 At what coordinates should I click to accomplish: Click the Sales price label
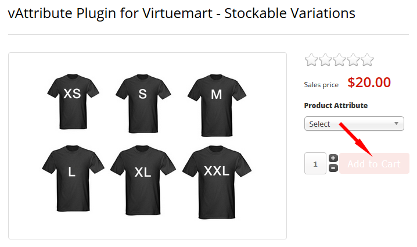(321, 85)
